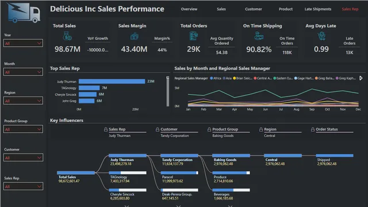
Task: Click the Total Sales money bag icon
Action: click(67, 36)
